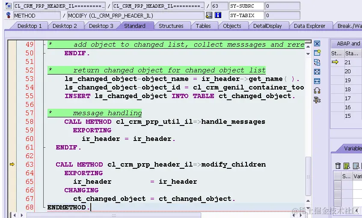Click the green list icon in Variables toolbar
Image resolution: width=362 pixels, height=218 pixels.
(x=347, y=166)
